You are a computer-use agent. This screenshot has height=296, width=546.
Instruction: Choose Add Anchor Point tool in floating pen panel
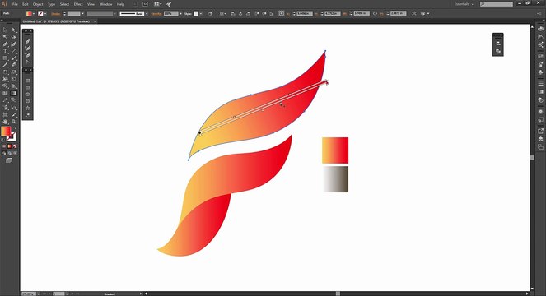(28, 49)
